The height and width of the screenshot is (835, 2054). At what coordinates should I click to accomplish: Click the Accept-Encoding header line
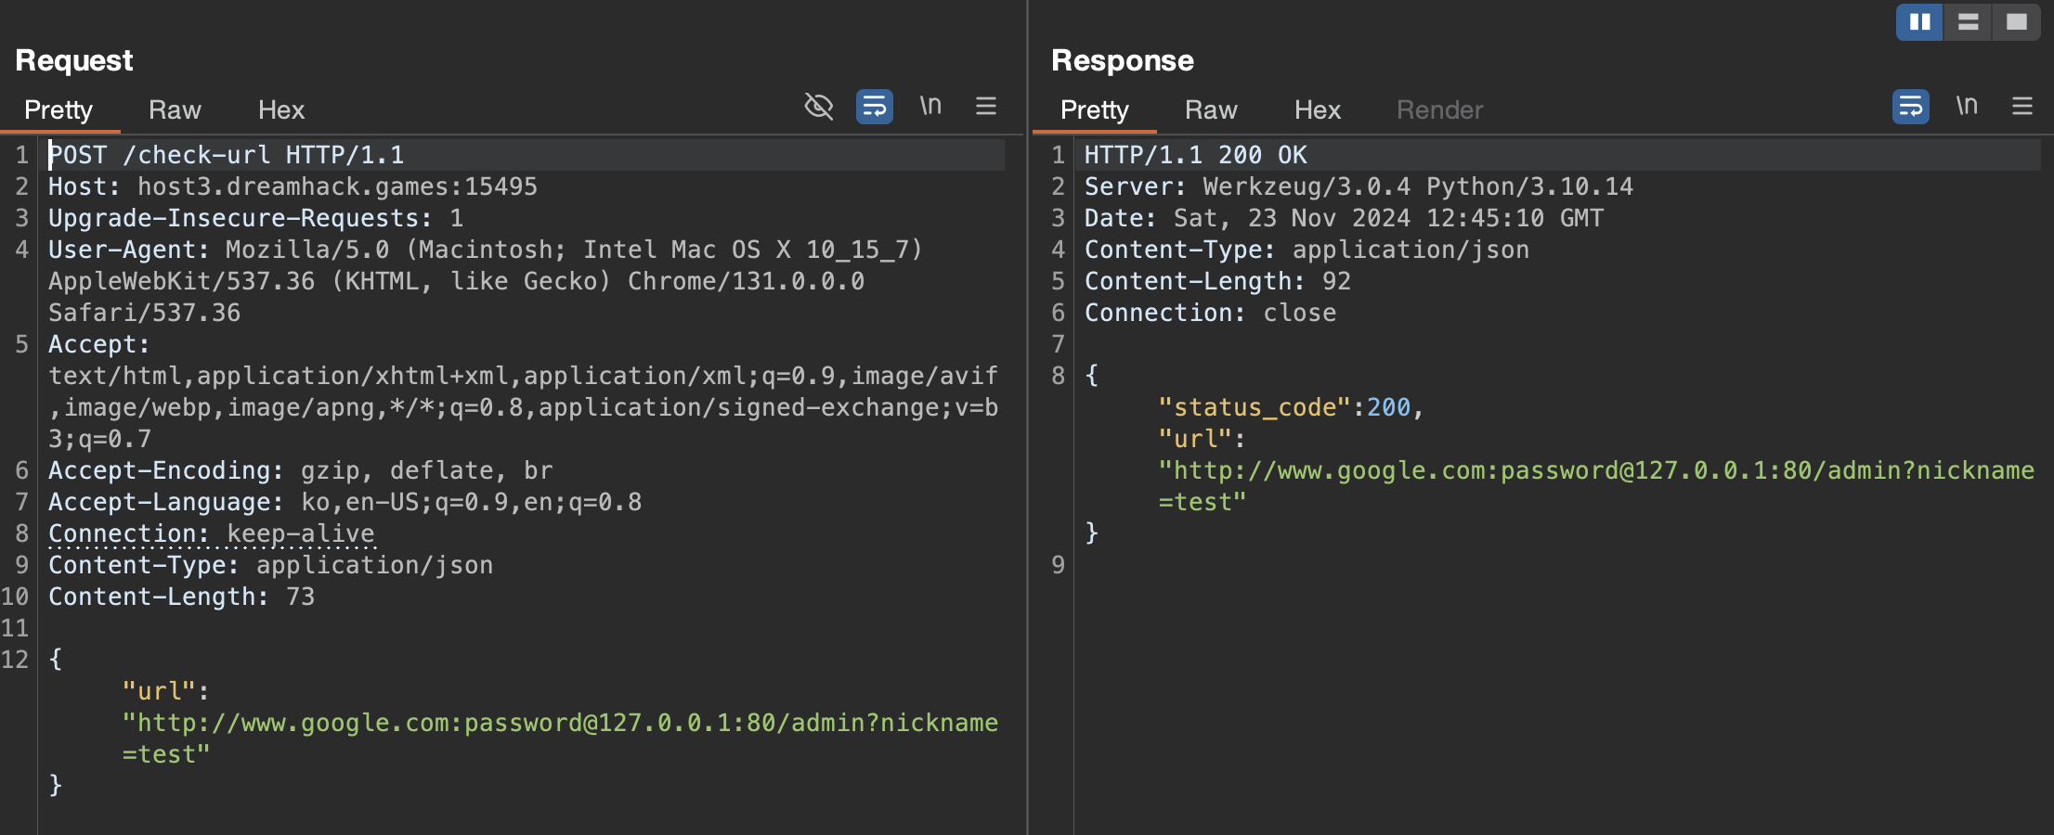pos(300,470)
